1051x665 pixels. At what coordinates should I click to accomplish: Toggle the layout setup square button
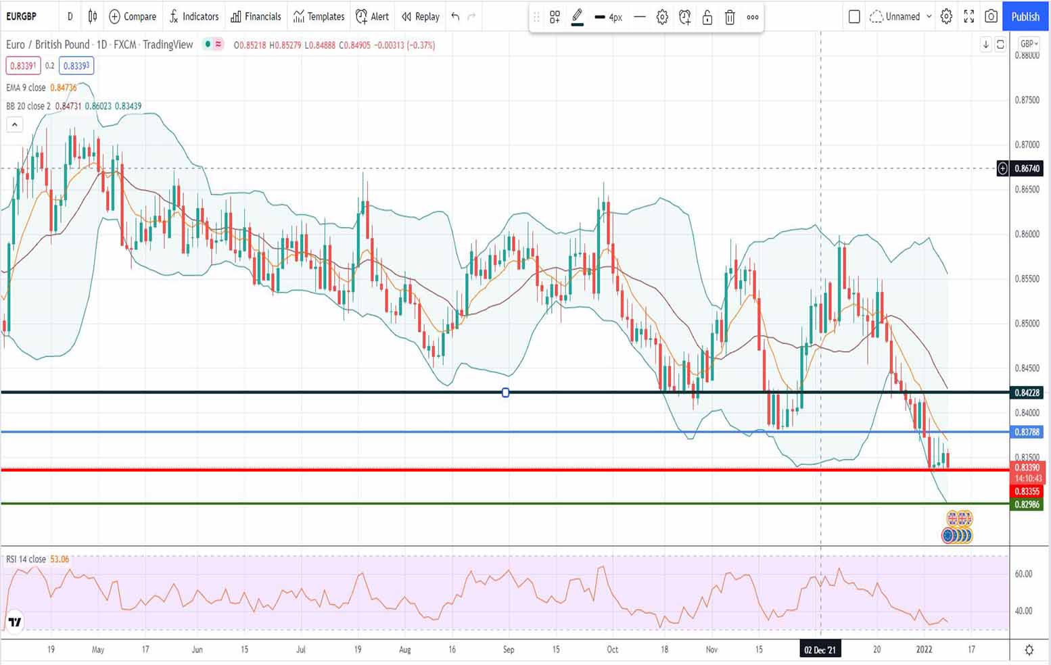tap(854, 16)
